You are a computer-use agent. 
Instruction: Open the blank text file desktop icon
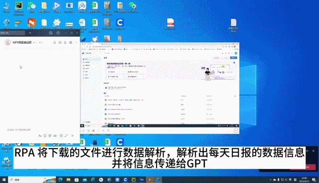pyautogui.click(x=234, y=25)
